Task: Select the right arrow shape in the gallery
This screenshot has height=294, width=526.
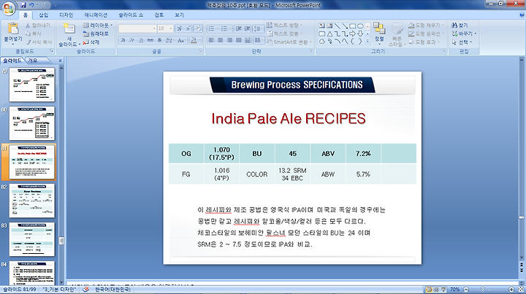Action: coord(353,34)
